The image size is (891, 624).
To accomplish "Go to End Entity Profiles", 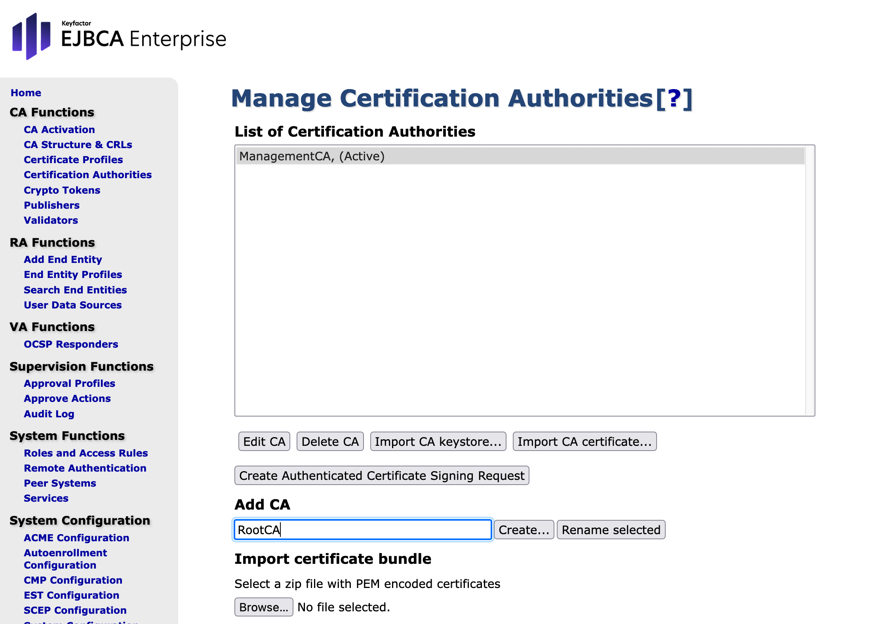I will [73, 274].
